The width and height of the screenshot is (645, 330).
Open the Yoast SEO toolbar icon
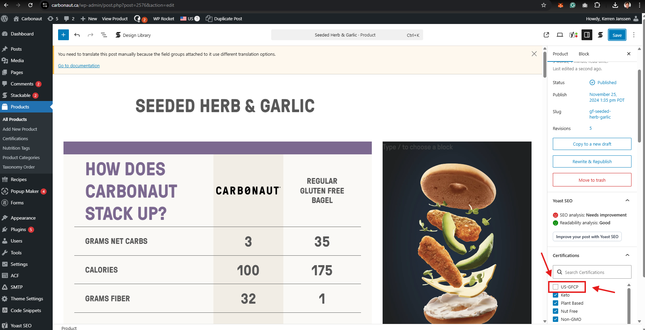tap(573, 35)
